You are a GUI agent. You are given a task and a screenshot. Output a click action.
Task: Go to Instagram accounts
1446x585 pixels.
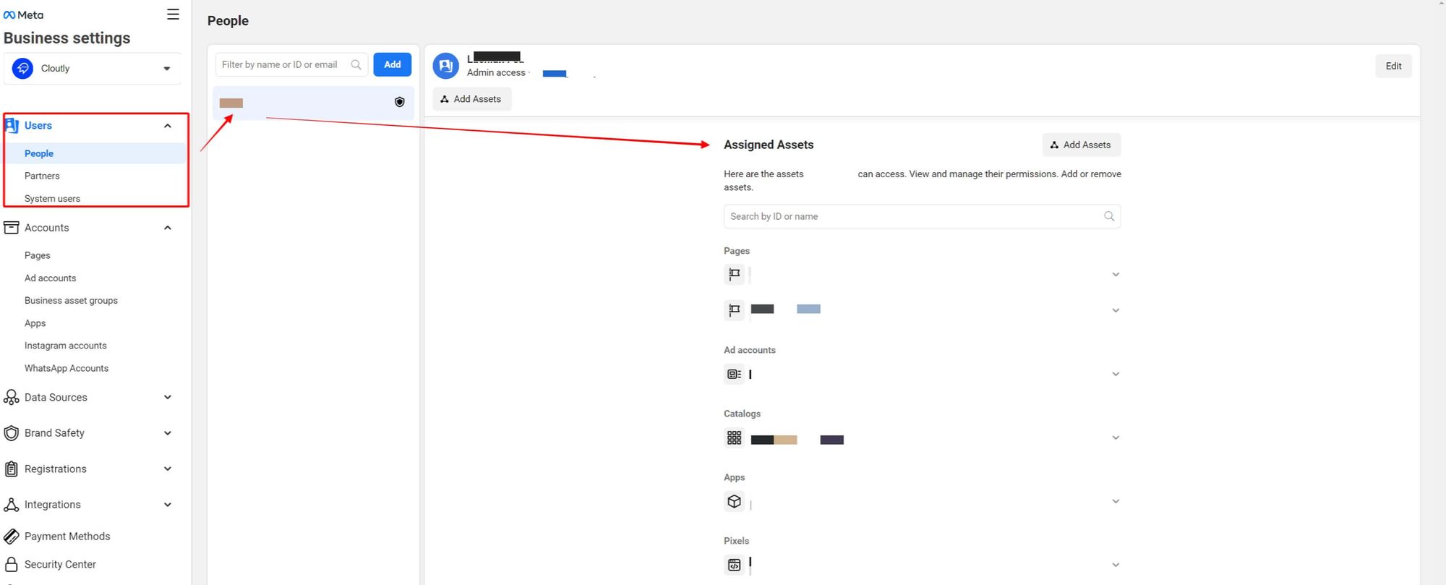tap(65, 346)
